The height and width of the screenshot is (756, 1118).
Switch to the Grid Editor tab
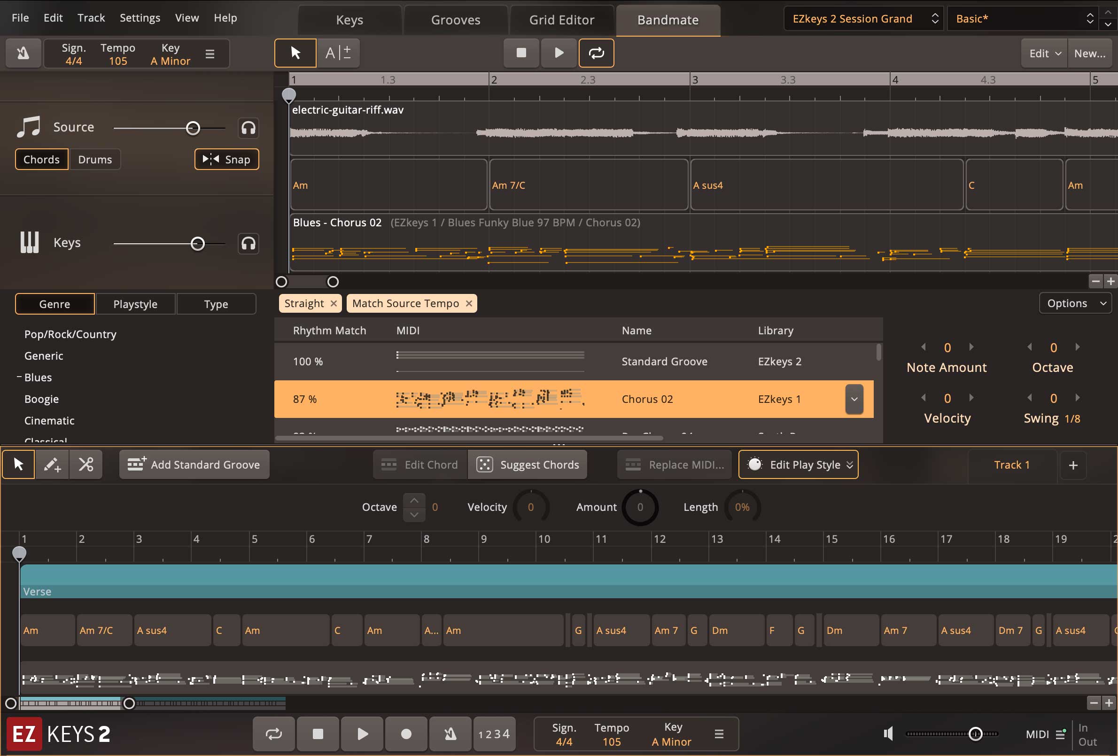click(561, 20)
